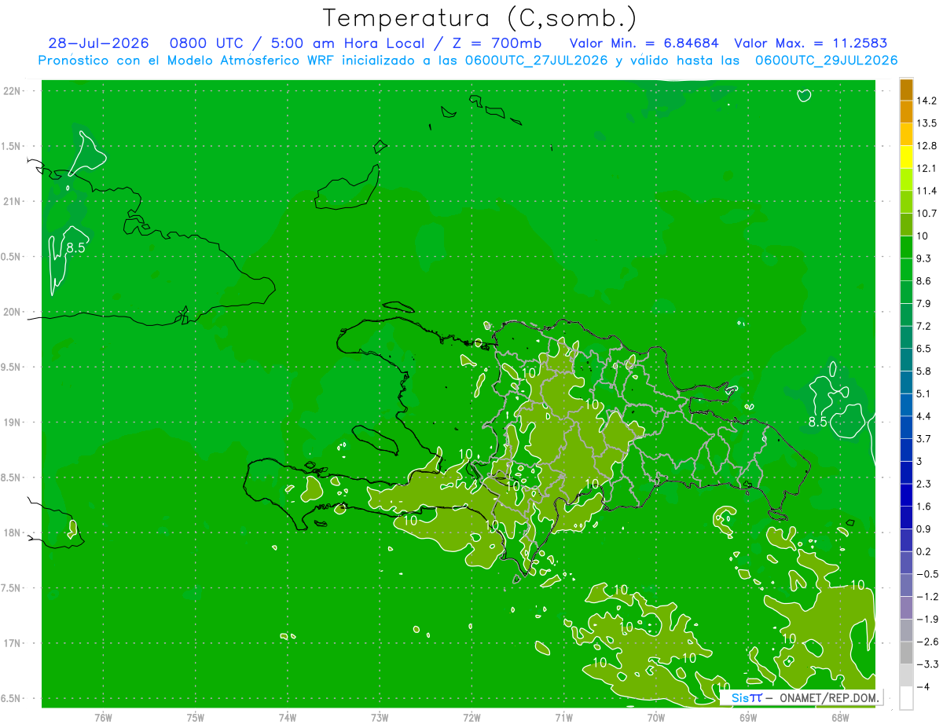
Task: Click the "19N" latitude axis label
Action: (11, 422)
